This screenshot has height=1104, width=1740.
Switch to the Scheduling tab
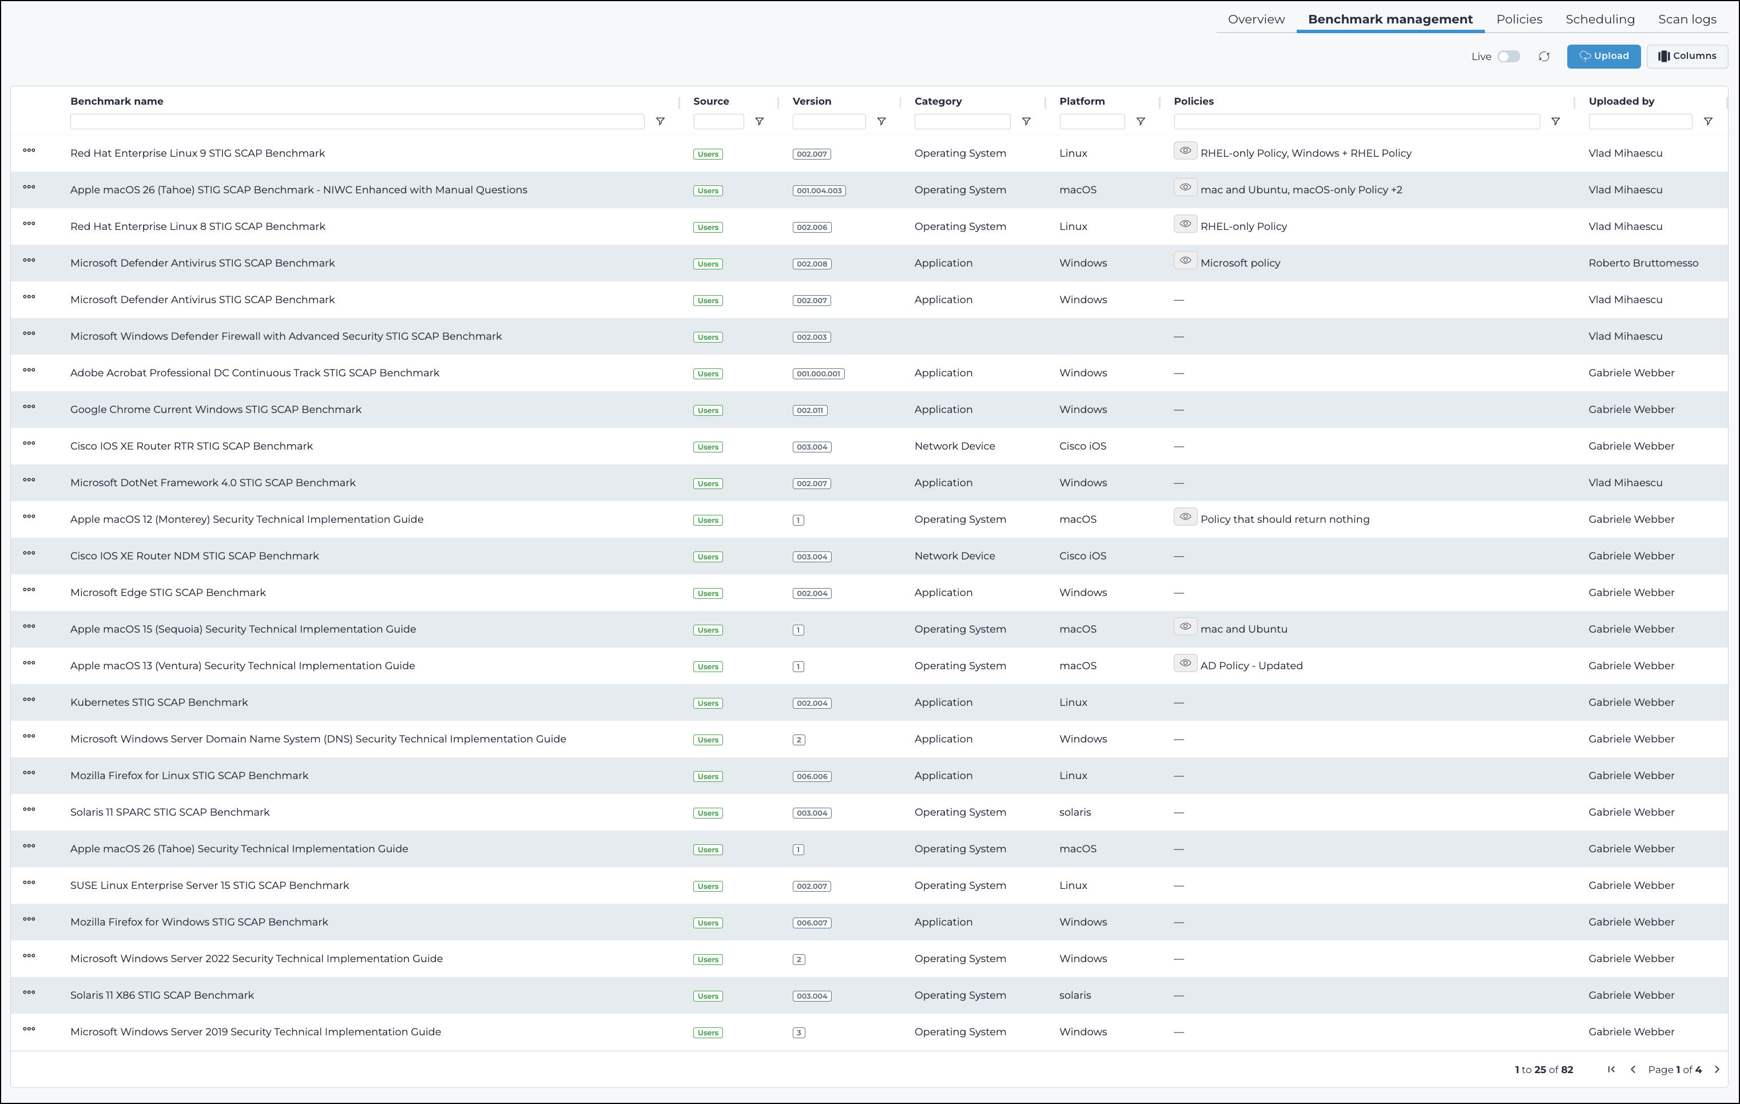click(x=1600, y=19)
